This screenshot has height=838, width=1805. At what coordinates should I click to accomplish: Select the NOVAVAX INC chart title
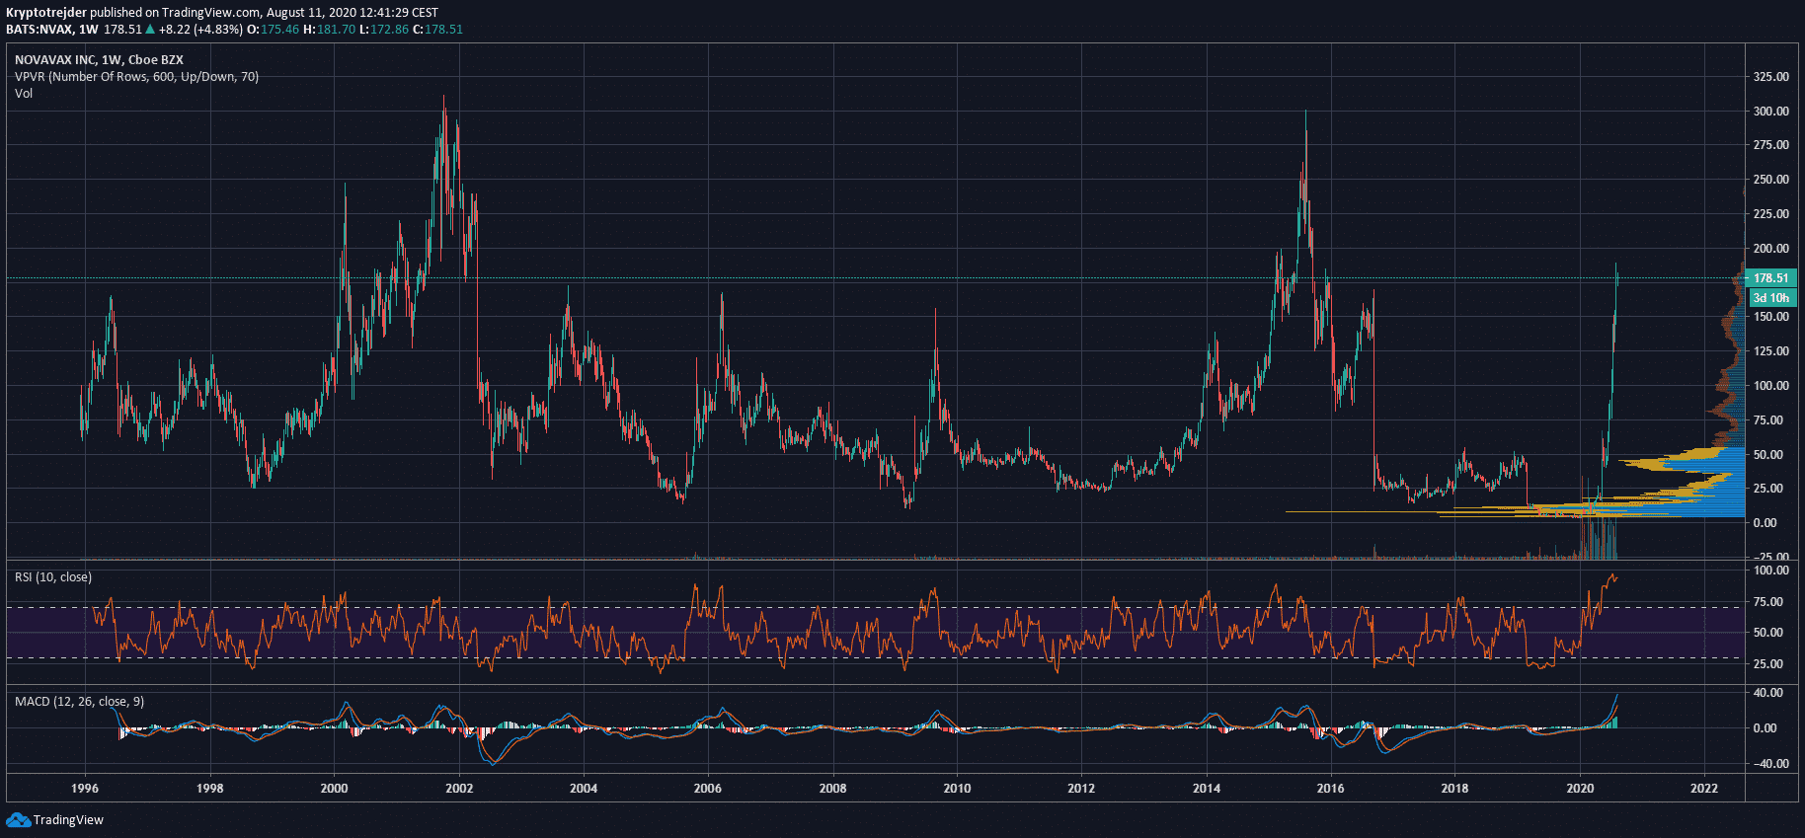coord(99,59)
